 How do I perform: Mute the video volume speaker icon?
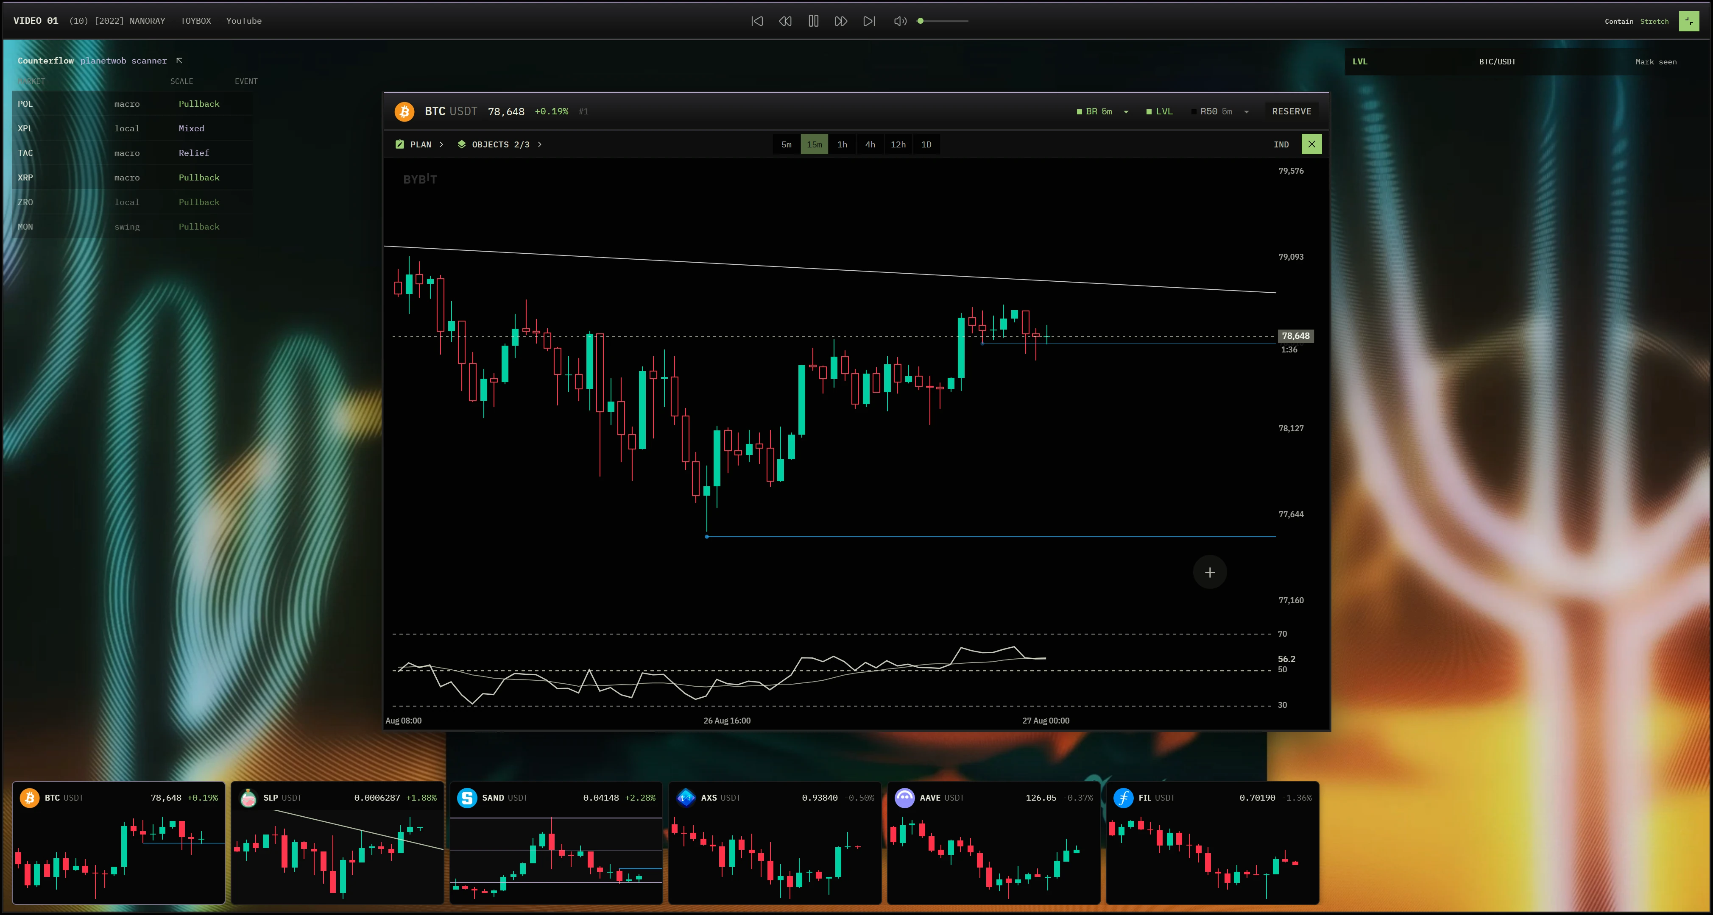(901, 21)
